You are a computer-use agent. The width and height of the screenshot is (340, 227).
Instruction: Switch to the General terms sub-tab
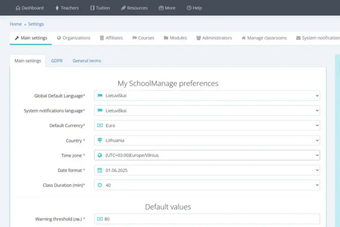point(87,61)
